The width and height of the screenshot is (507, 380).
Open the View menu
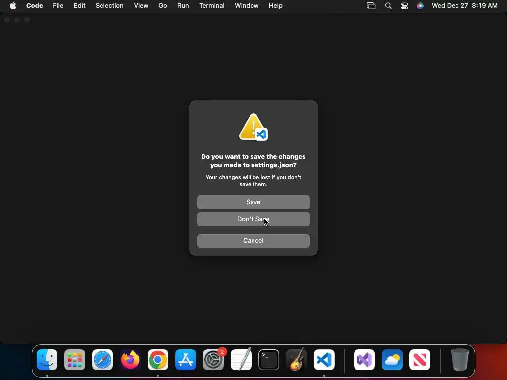141,6
